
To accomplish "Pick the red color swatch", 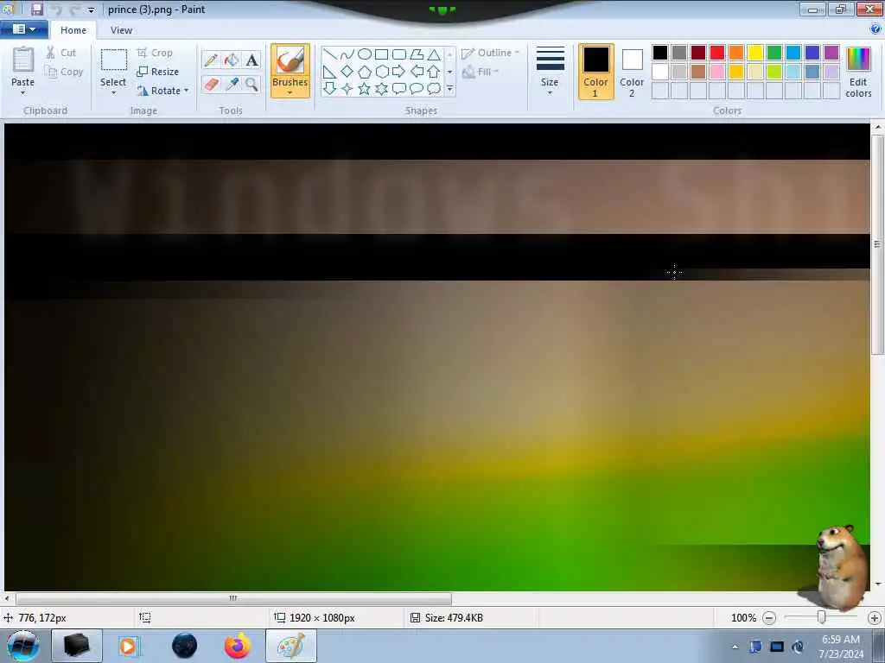I will click(x=716, y=53).
